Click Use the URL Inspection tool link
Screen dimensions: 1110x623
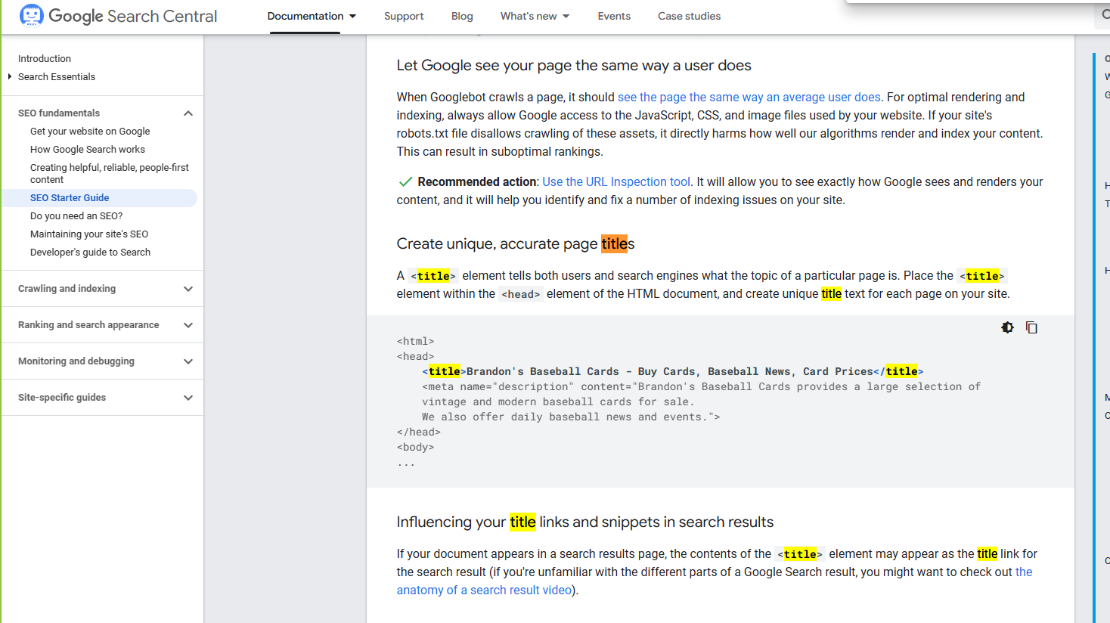click(x=615, y=181)
